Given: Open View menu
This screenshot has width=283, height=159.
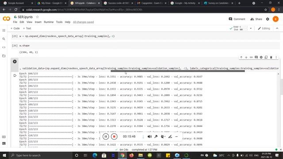Looking at the screenshot, I should [30, 22].
